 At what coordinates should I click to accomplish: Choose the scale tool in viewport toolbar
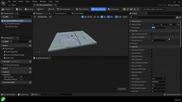click(x=91, y=17)
